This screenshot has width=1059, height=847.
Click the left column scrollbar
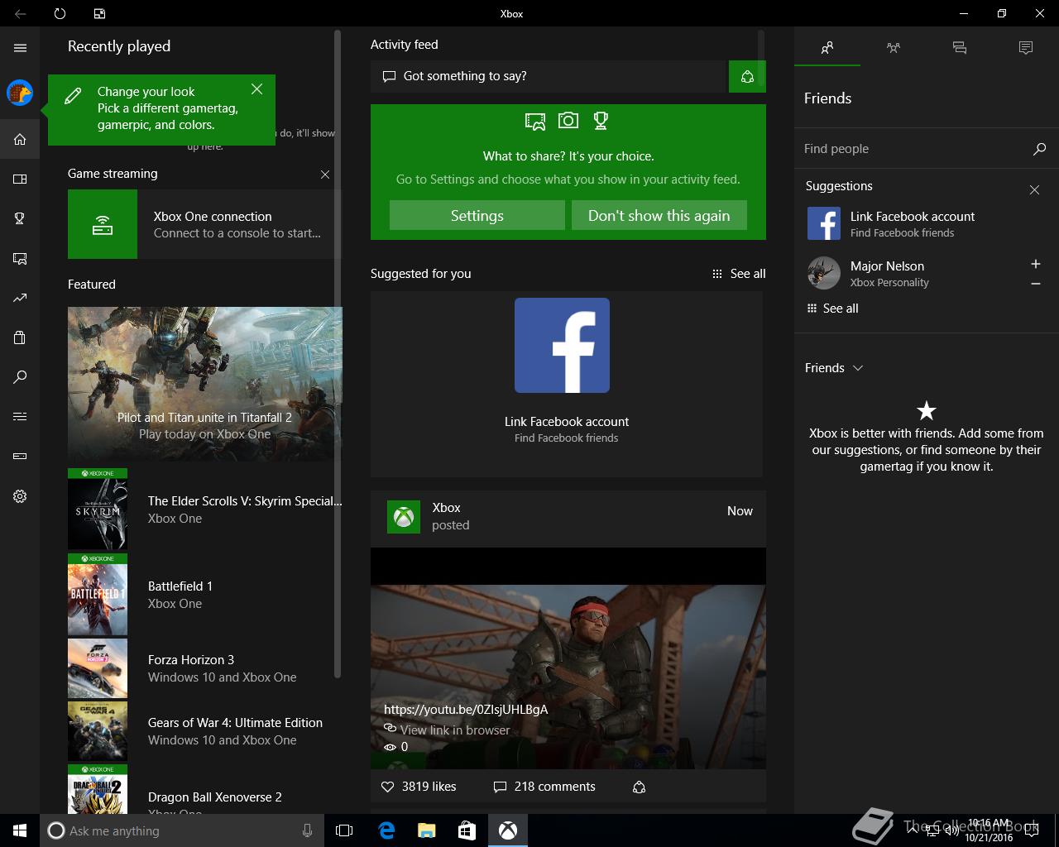click(x=338, y=354)
